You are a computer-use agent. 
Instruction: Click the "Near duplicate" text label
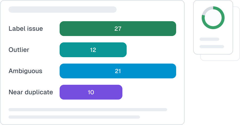(x=31, y=92)
